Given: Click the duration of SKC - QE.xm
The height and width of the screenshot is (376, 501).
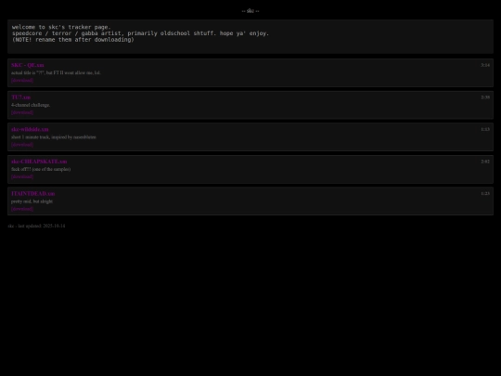Looking at the screenshot, I should tap(485, 65).
